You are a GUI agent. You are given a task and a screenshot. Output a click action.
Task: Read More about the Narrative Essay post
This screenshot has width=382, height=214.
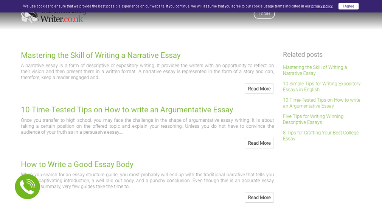[259, 89]
